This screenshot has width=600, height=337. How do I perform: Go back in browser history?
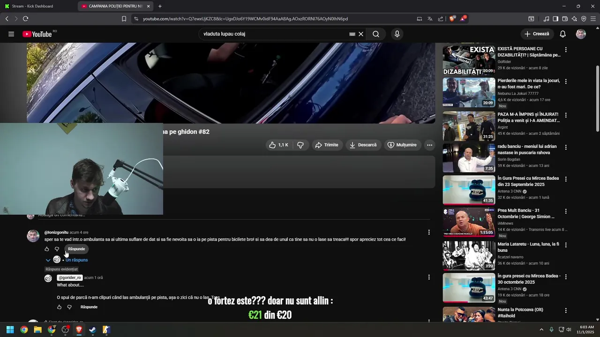tap(7, 19)
